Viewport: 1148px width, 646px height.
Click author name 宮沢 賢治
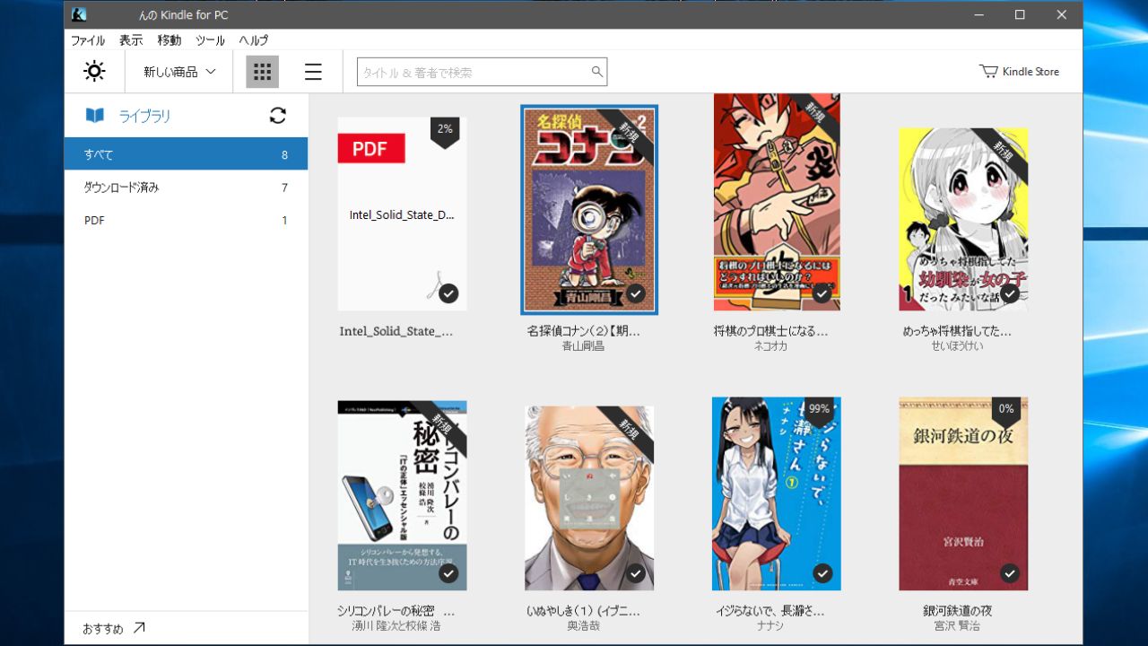(957, 625)
